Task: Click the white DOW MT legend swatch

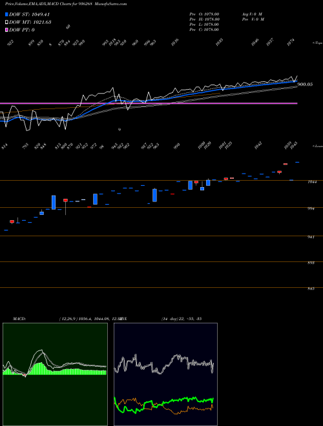Action: click(x=7, y=23)
